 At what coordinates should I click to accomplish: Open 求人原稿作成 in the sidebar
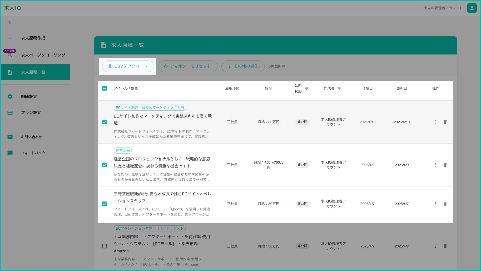33,38
